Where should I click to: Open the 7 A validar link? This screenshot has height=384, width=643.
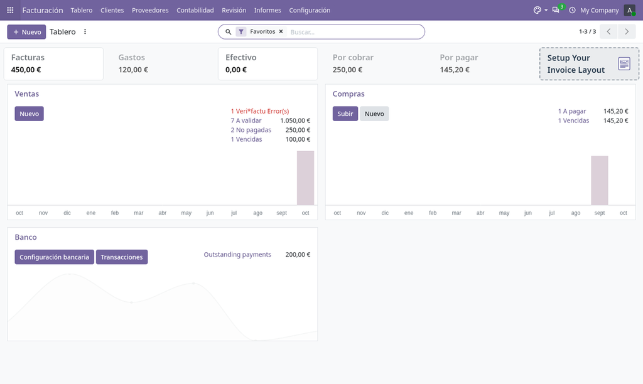coord(246,120)
